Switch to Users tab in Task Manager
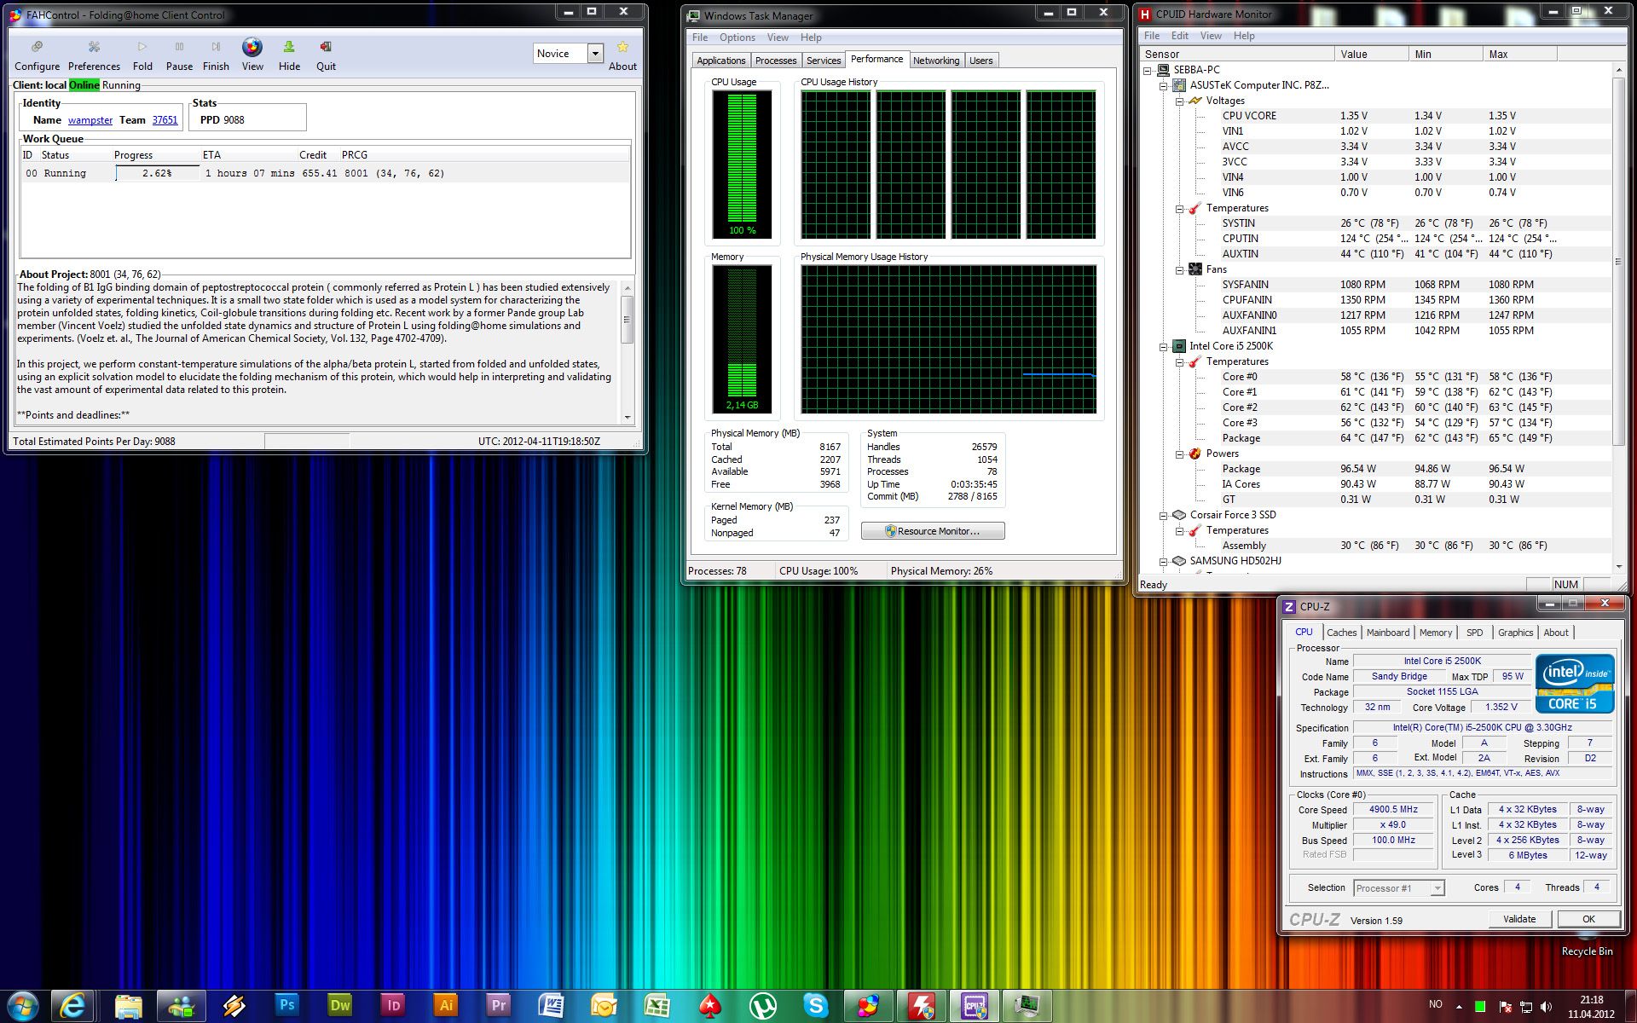 [981, 61]
